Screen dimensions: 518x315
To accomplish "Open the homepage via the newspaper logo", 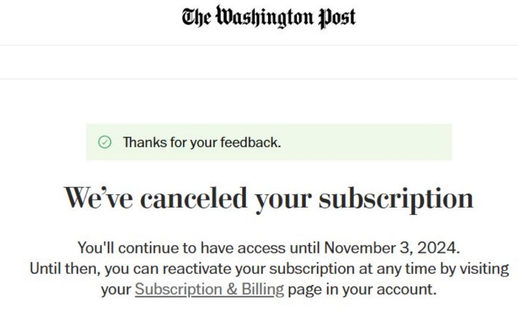I will (259, 16).
